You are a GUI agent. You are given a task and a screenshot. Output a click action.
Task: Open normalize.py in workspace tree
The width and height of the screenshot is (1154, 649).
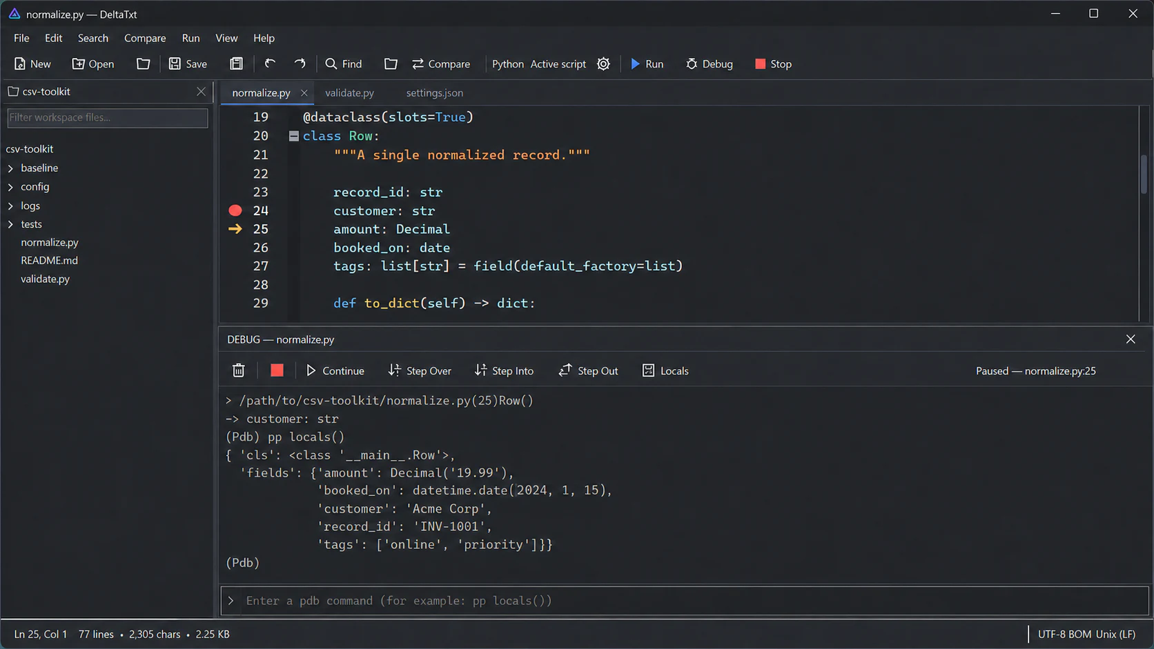50,242
